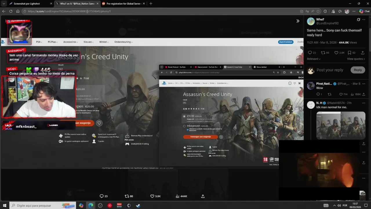The width and height of the screenshot is (371, 209).
Task: Reload the page with refresh icon
Action: click(11, 11)
